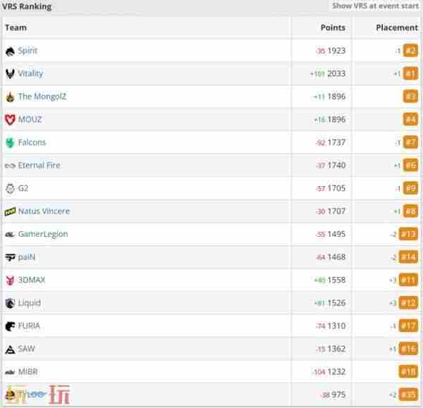Image resolution: width=423 pixels, height=408 pixels.
Task: Click Spirit's #2 placement badge
Action: pos(410,51)
